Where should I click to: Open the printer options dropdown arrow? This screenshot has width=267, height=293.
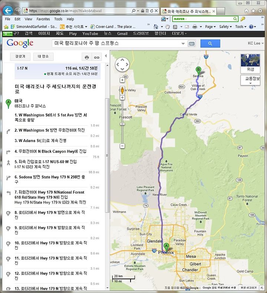point(201,27)
